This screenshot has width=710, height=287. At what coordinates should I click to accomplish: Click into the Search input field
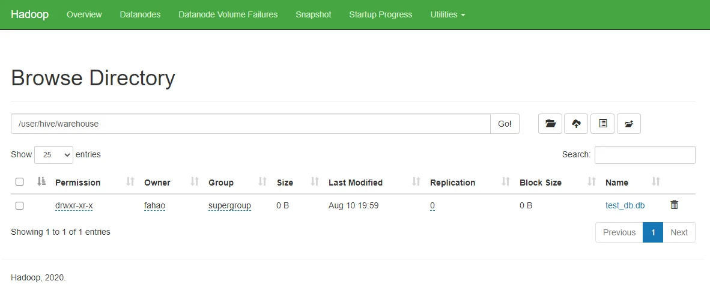coord(645,155)
